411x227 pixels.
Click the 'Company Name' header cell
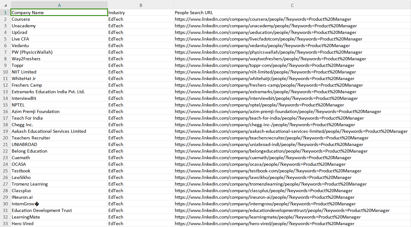point(59,13)
